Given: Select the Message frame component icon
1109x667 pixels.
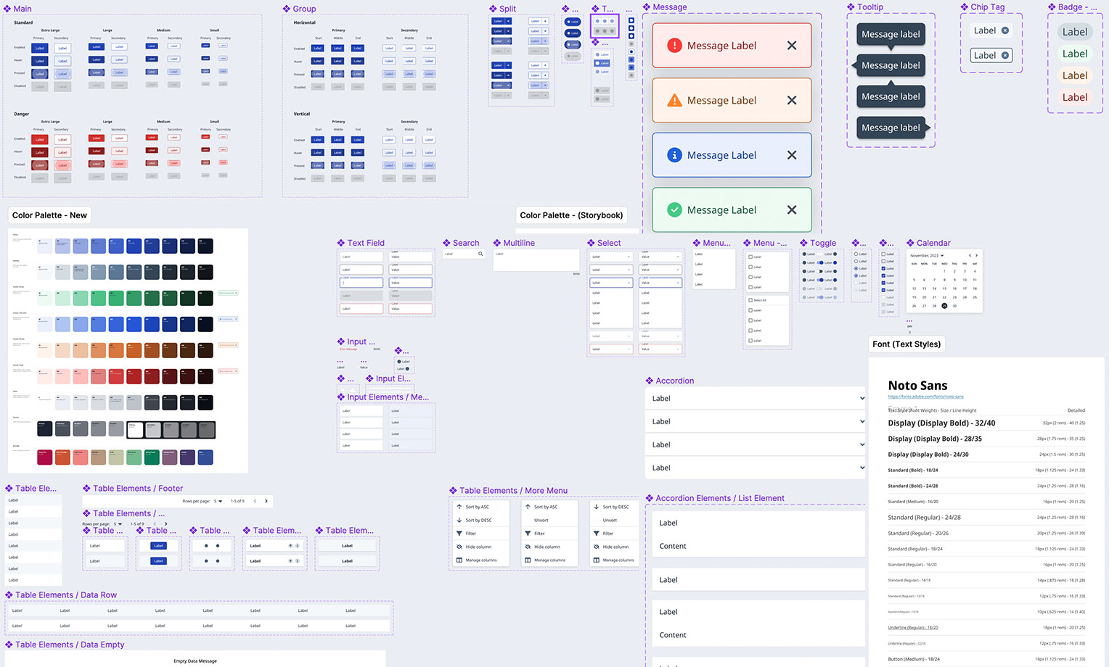Looking at the screenshot, I should coord(647,7).
